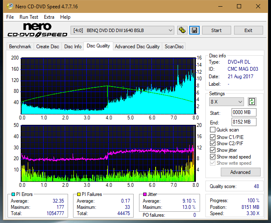Open the Advanced Disc Quality tab

pos(137,47)
